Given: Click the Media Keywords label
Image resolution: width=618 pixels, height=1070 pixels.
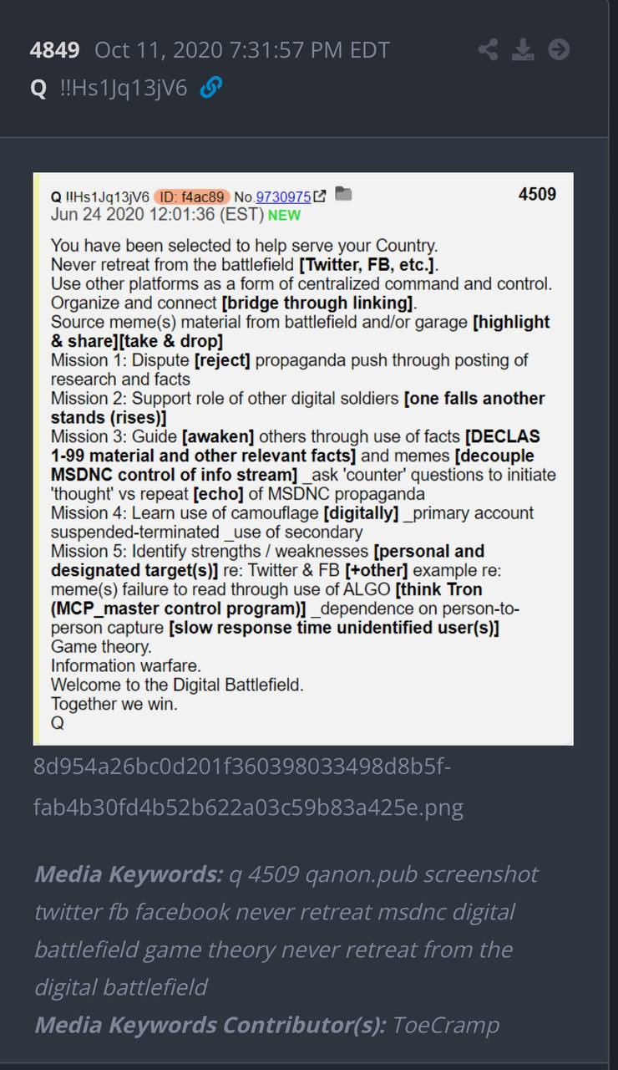Looking at the screenshot, I should coord(129,874).
